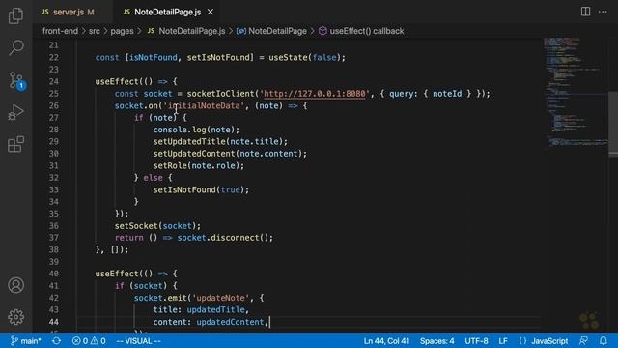Open the Run and Debug view

pyautogui.click(x=15, y=112)
